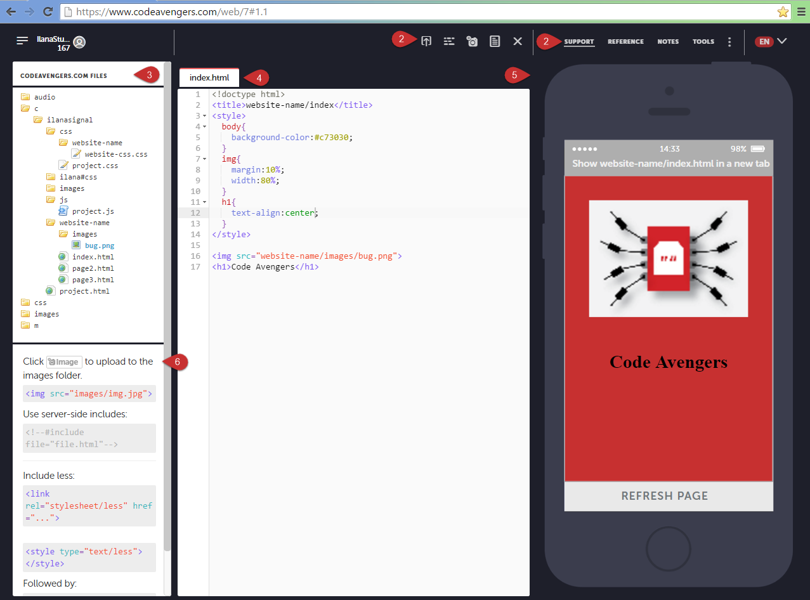Screen dimensions: 810x600
Task: Open the TOOLS tab
Action: (x=703, y=42)
